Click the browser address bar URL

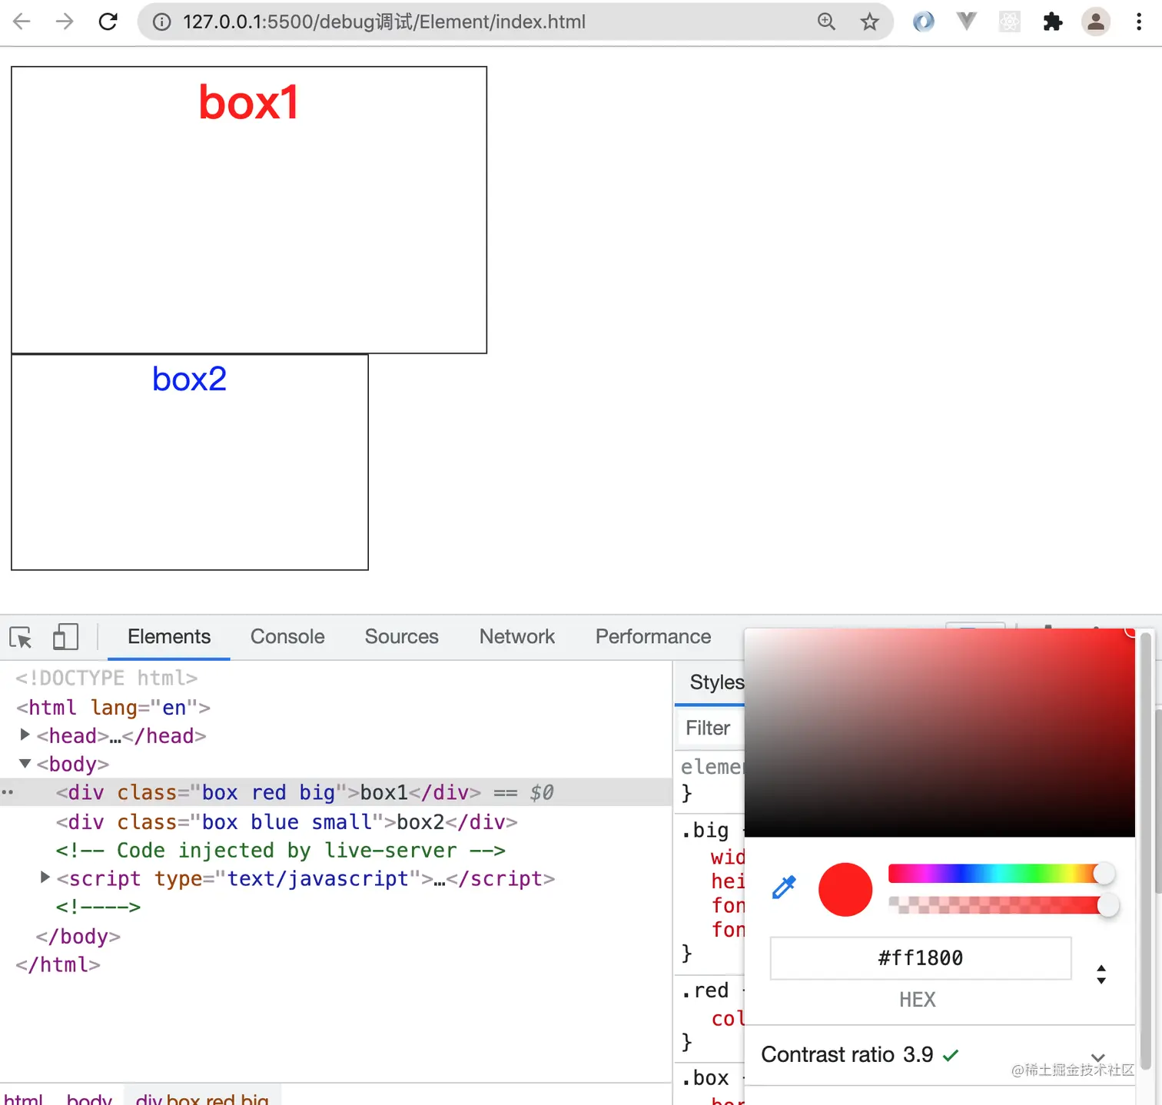(x=384, y=22)
